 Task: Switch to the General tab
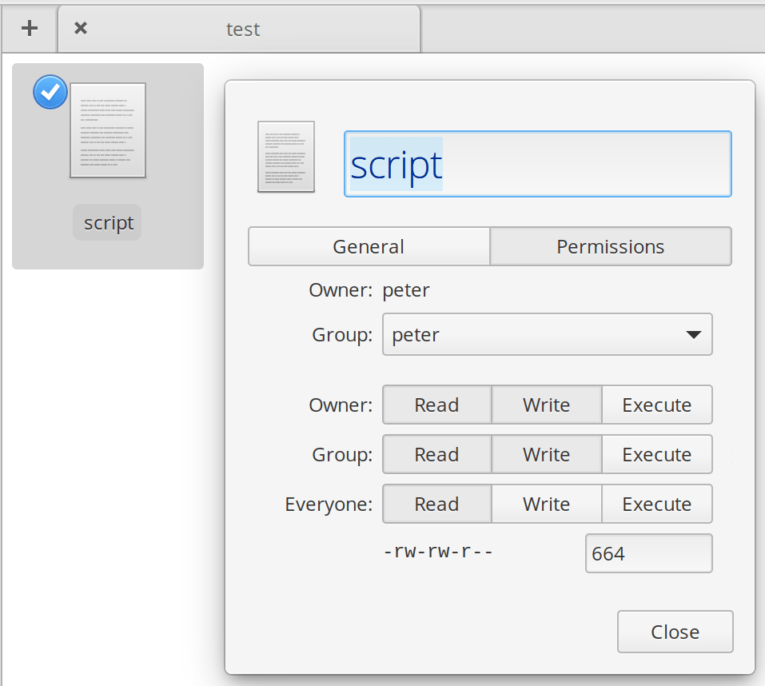pyautogui.click(x=369, y=246)
